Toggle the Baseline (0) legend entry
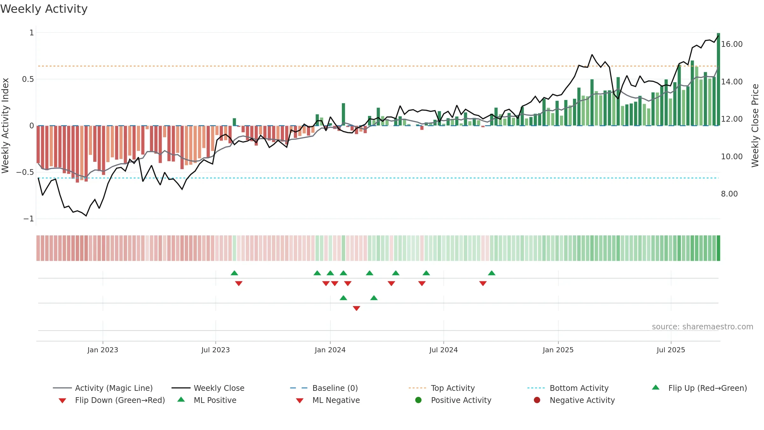Screen dimensions: 764x430 (324, 388)
